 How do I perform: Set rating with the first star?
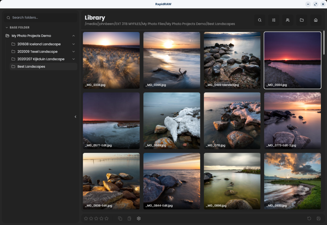click(86, 219)
